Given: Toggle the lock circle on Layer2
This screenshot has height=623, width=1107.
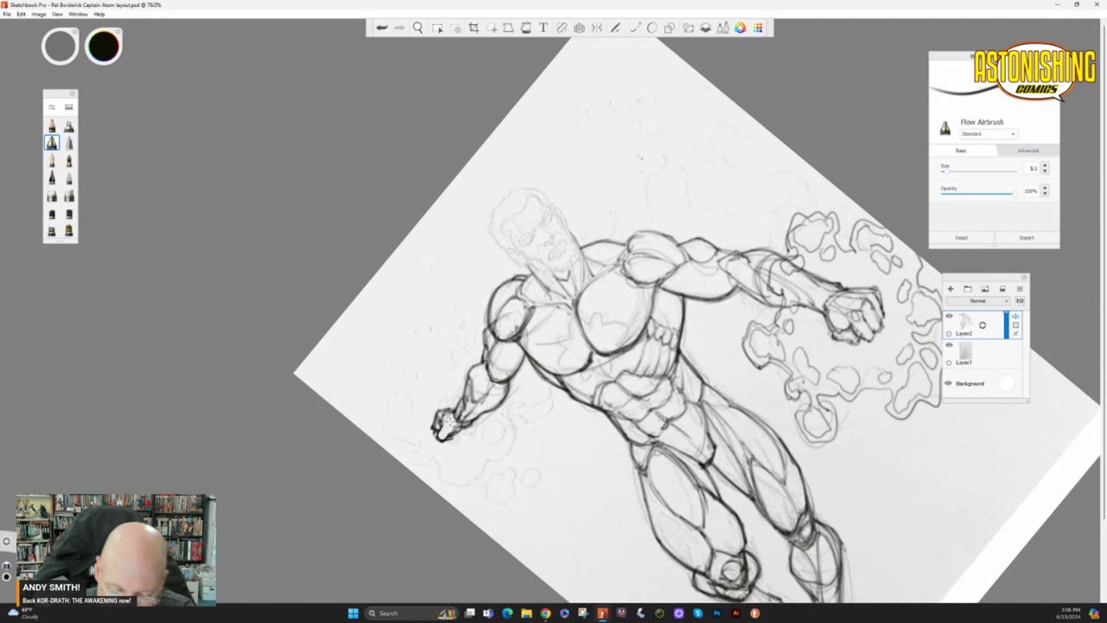Looking at the screenshot, I should tap(949, 334).
